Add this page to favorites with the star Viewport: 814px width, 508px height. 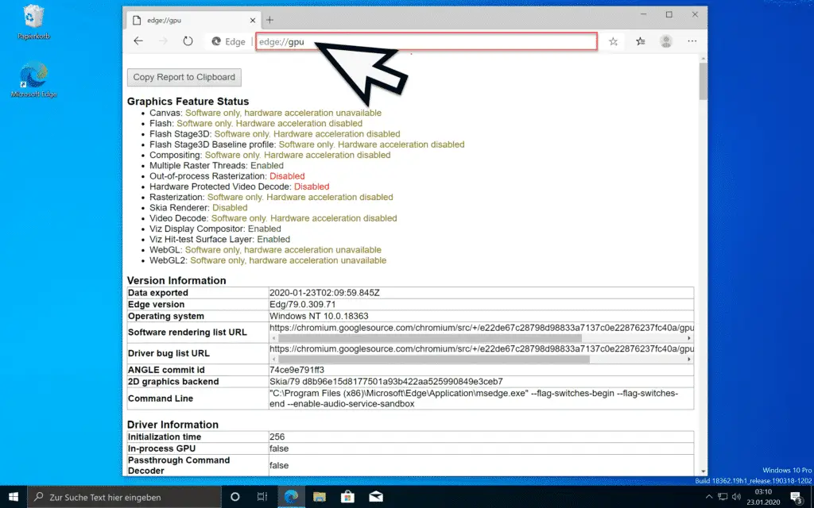[613, 41]
